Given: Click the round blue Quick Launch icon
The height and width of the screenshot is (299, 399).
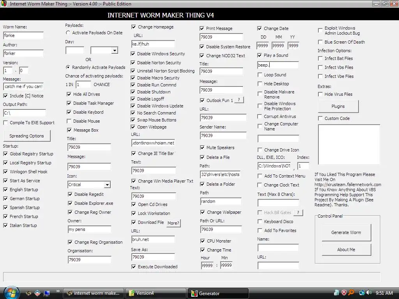Looking at the screenshot, I should pyautogui.click(x=37, y=293).
